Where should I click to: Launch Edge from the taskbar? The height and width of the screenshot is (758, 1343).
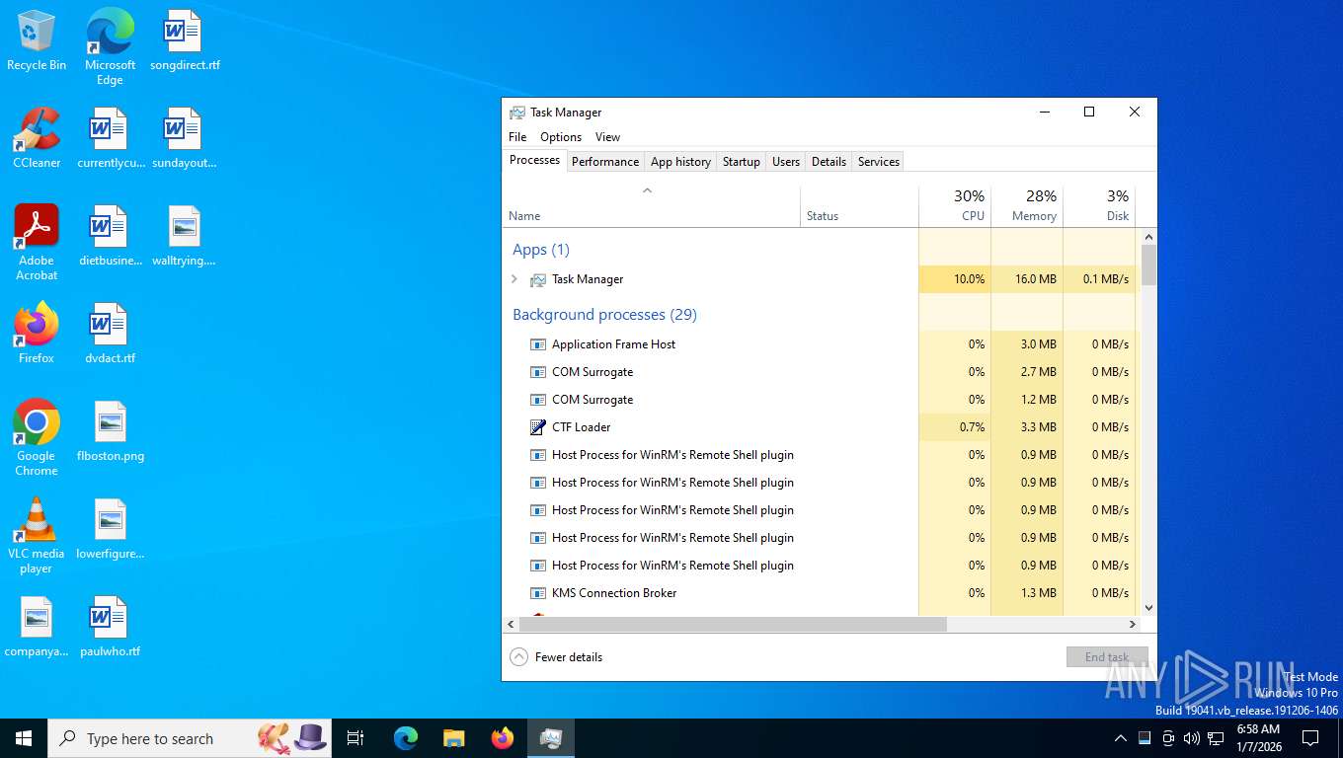[x=406, y=738]
